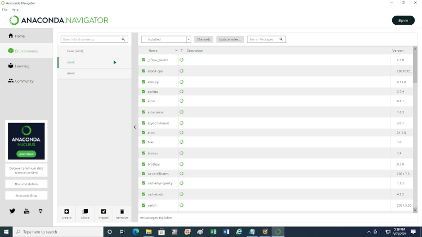
Task: Uncheck the attrs package checkbox
Action: 143,133
